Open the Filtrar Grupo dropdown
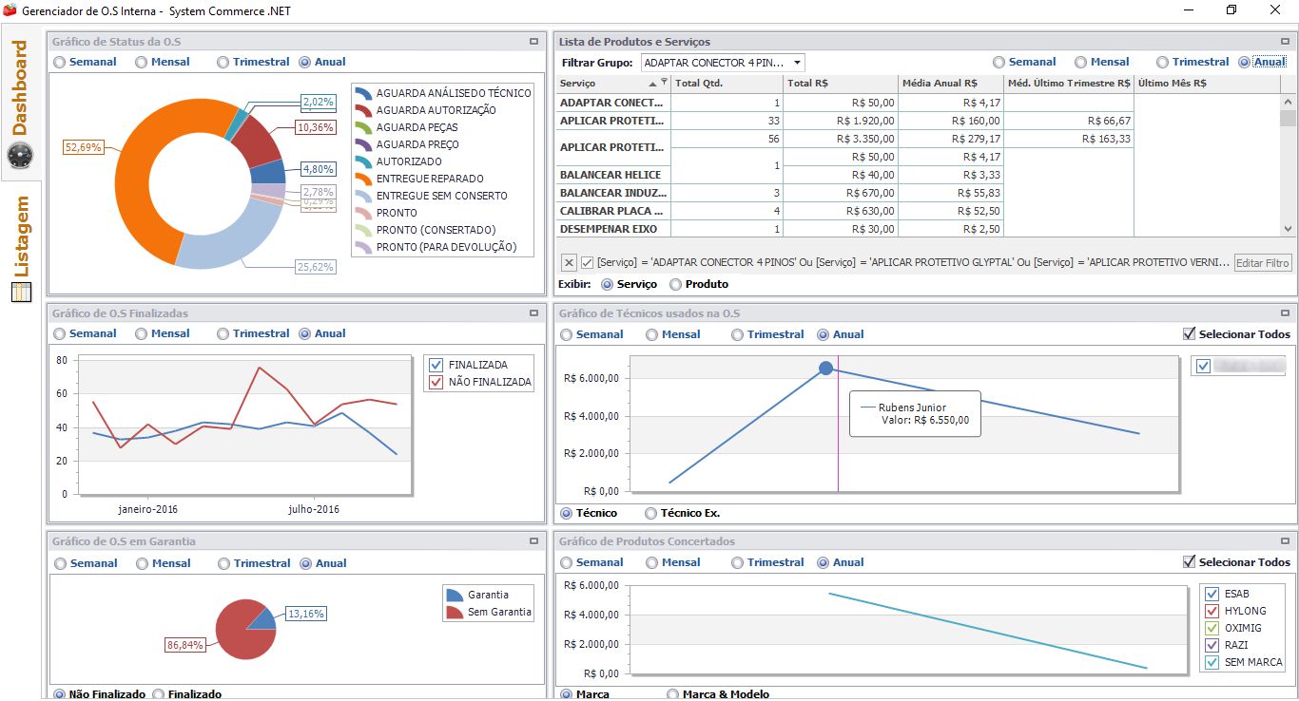The width and height of the screenshot is (1299, 701). [x=797, y=63]
